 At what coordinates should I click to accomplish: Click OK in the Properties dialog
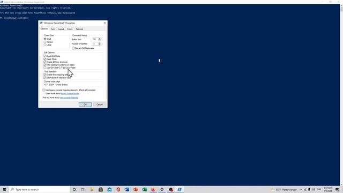[85, 105]
